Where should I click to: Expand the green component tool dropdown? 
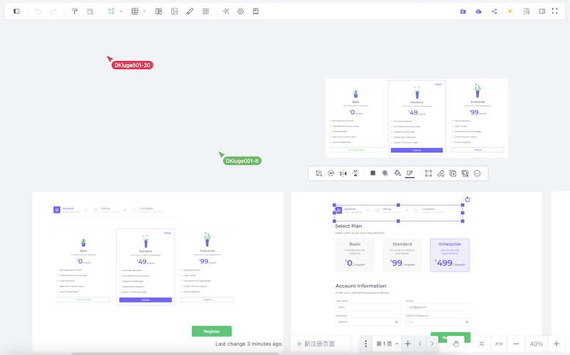[x=121, y=11]
